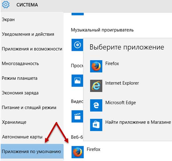Click the Выберите приложение popup title

pos(127,47)
